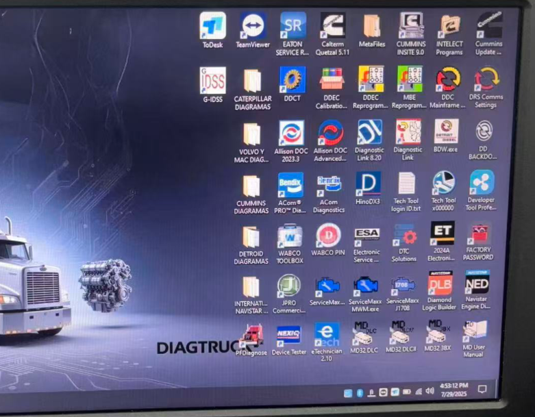Launch JPRO Commerci... shortcut
The height and width of the screenshot is (417, 535).
pos(289,294)
